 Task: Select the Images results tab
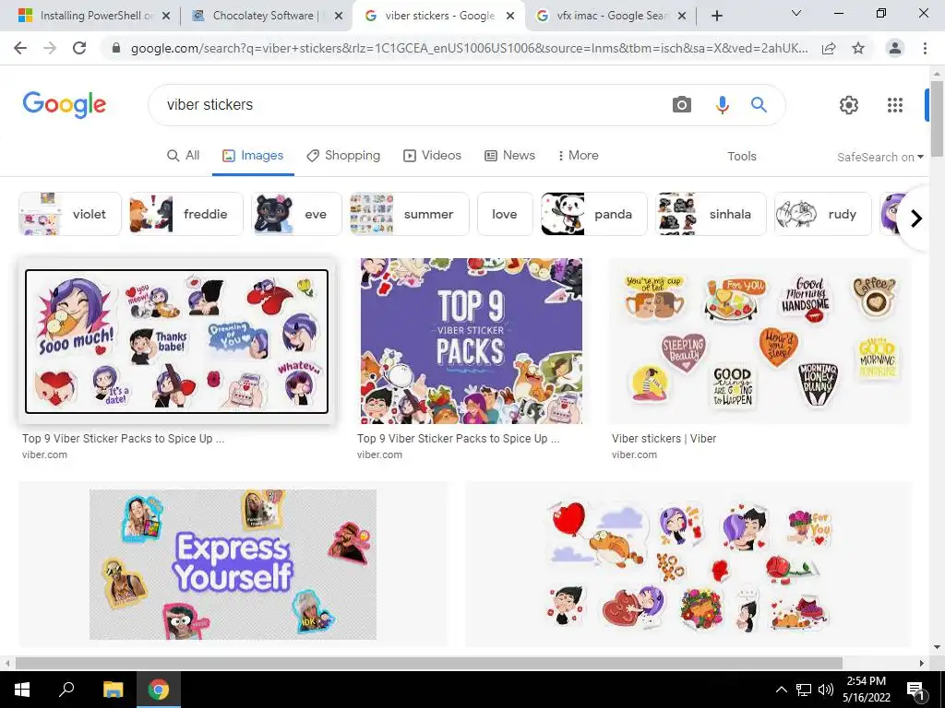point(253,155)
